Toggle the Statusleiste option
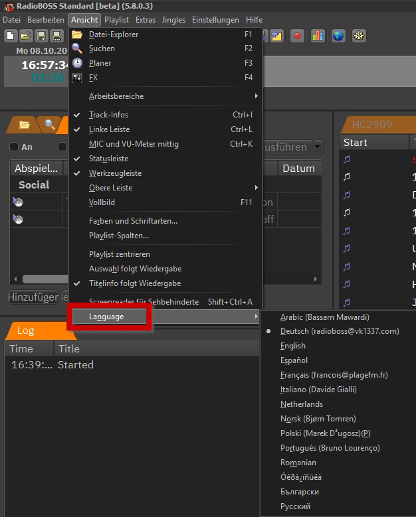 (x=165, y=159)
